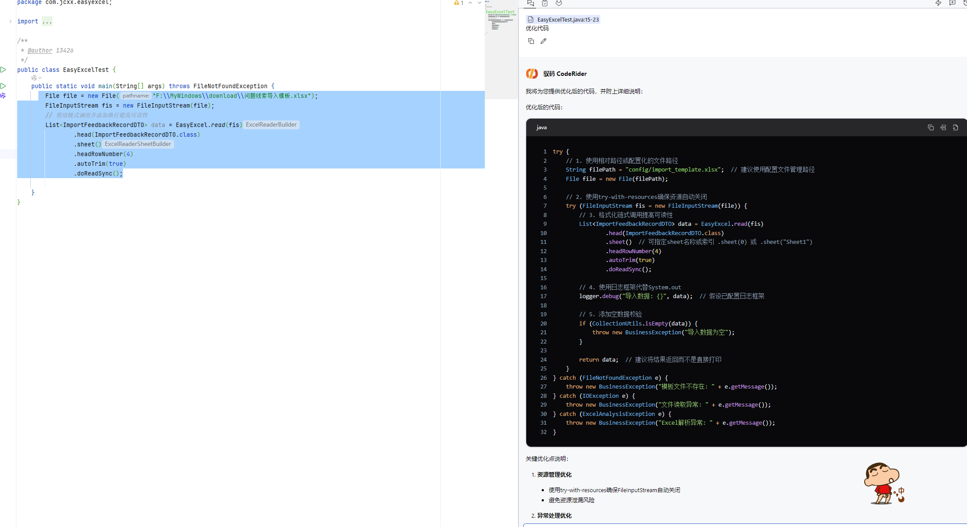The image size is (967, 527).
Task: Click the '优化代码' prompt text
Action: [x=537, y=28]
